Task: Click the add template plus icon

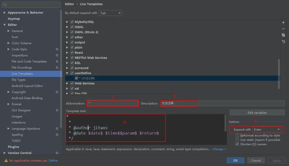Action: pos(283,22)
